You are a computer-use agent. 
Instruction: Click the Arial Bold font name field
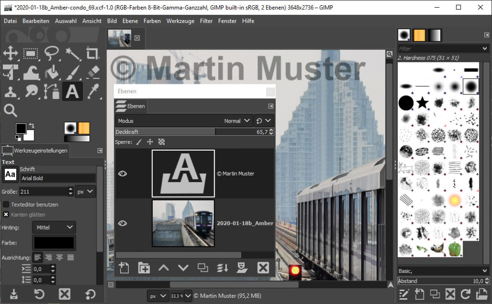[x=57, y=178]
